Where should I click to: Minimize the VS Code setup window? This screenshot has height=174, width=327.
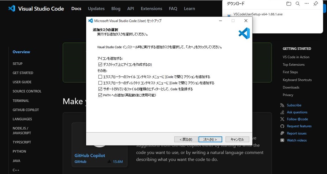[x=220, y=21]
